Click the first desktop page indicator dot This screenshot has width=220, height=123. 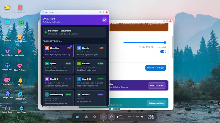tap(112, 109)
